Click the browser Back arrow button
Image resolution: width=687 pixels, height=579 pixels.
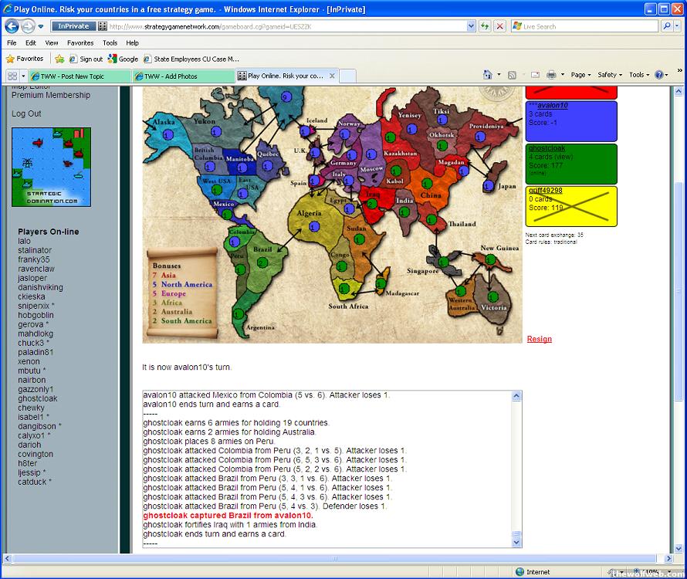(12, 26)
